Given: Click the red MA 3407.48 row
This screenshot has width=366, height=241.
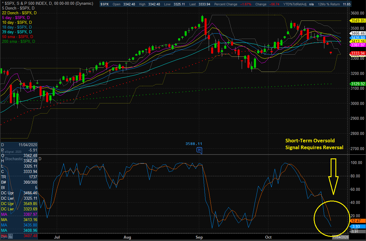Looking at the screenshot, I should [19, 236].
